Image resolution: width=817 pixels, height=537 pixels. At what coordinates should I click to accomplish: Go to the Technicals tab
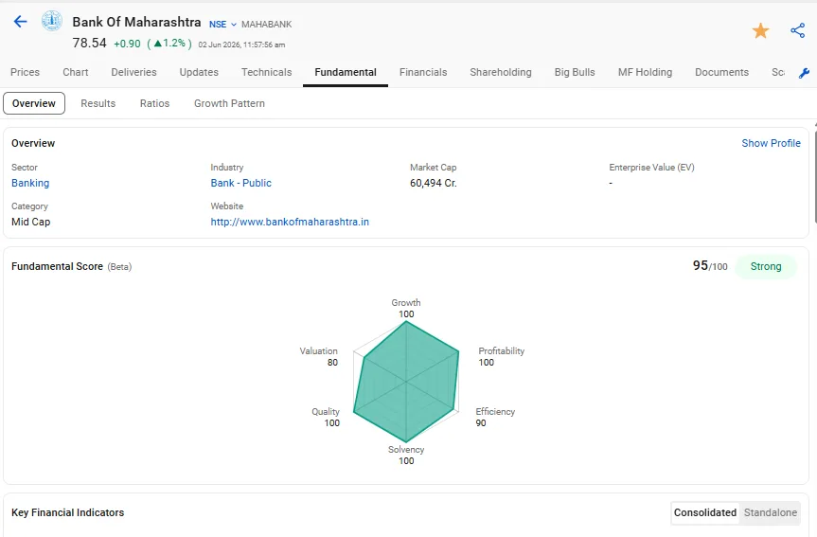tap(266, 72)
